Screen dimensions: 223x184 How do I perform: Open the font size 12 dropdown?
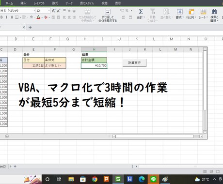(49, 11)
